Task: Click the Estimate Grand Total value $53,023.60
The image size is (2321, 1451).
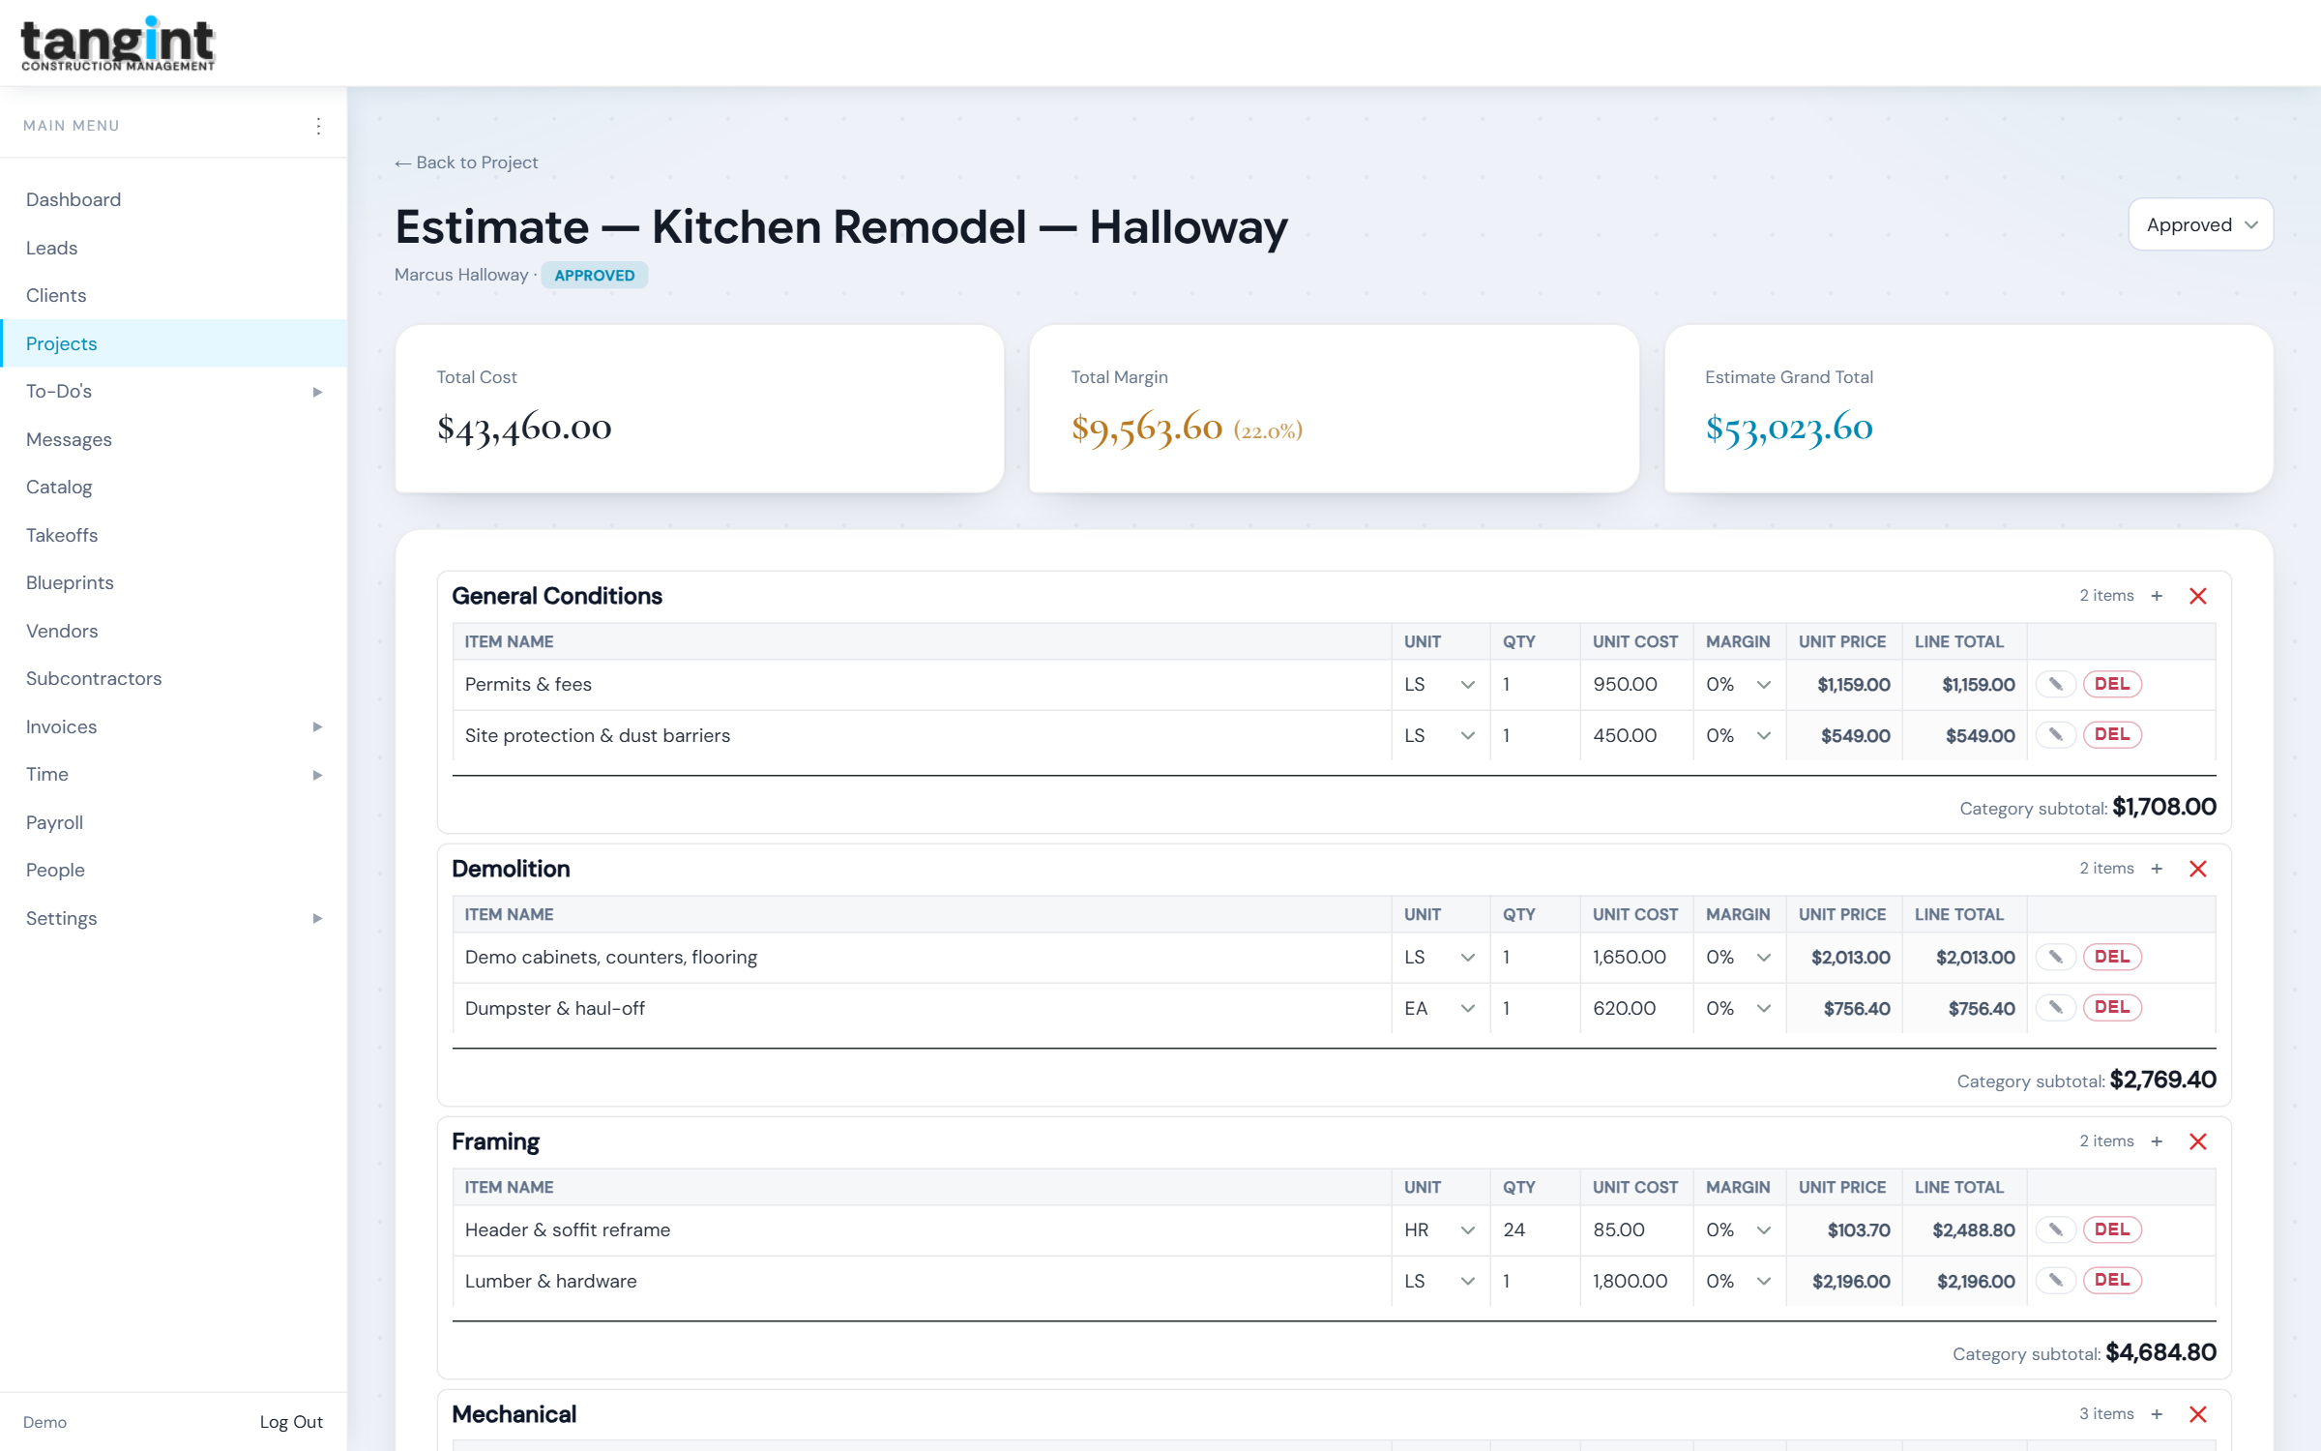Action: [1789, 428]
